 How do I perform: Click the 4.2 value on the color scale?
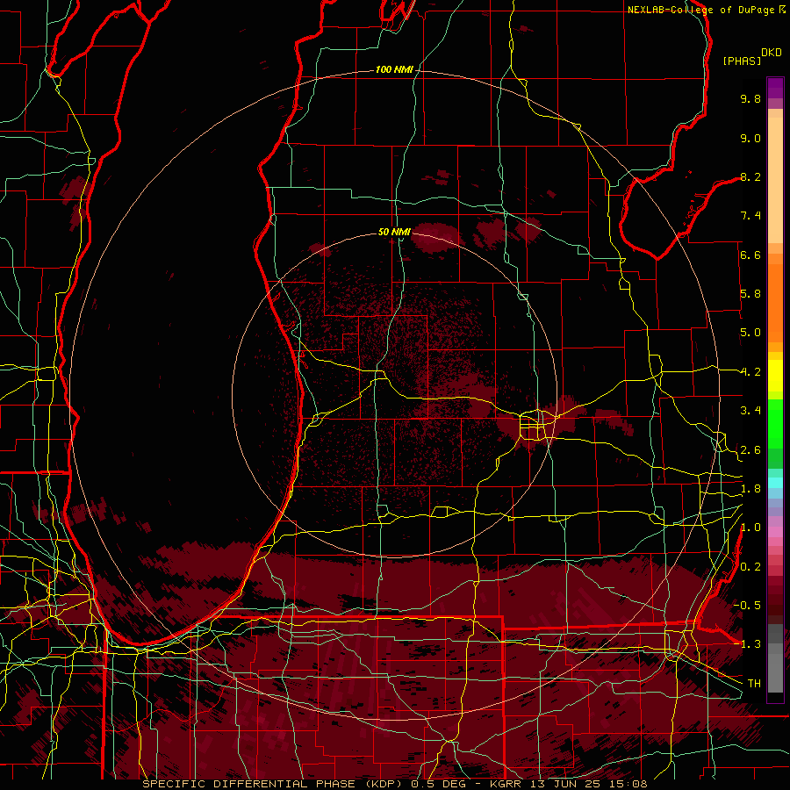750,372
